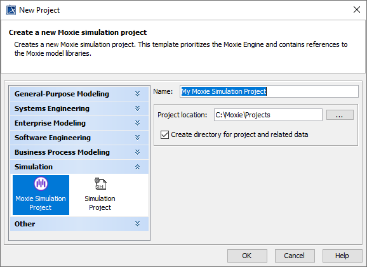Open the Systems Engineering category header

pos(79,108)
